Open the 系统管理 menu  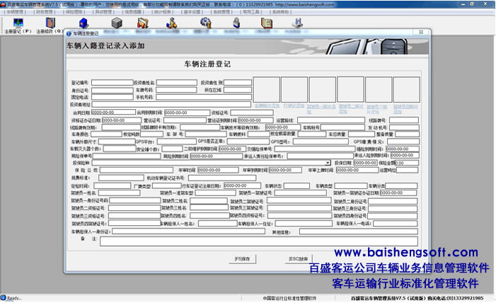click(x=221, y=12)
